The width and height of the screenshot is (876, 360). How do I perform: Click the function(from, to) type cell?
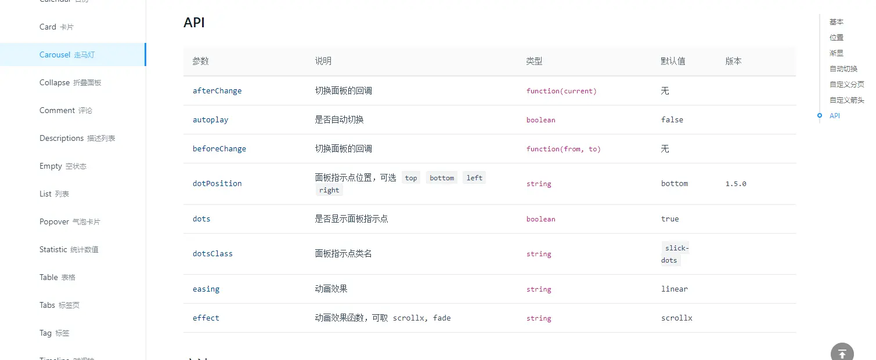(x=564, y=149)
